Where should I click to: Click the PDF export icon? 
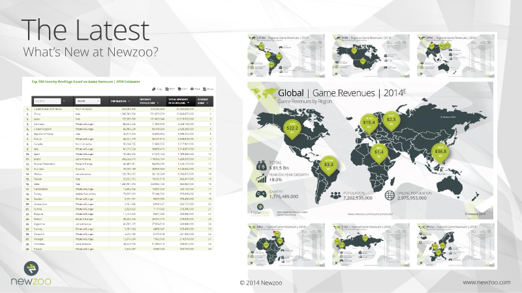(167, 89)
